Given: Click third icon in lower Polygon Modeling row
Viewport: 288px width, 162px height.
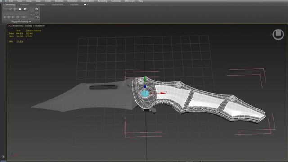Looking at the screenshot, I should (13, 17).
